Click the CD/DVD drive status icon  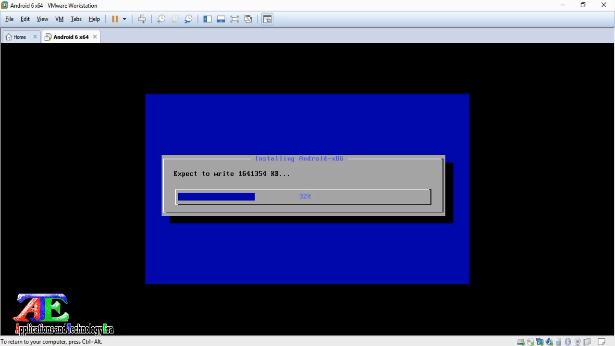[x=530, y=342]
